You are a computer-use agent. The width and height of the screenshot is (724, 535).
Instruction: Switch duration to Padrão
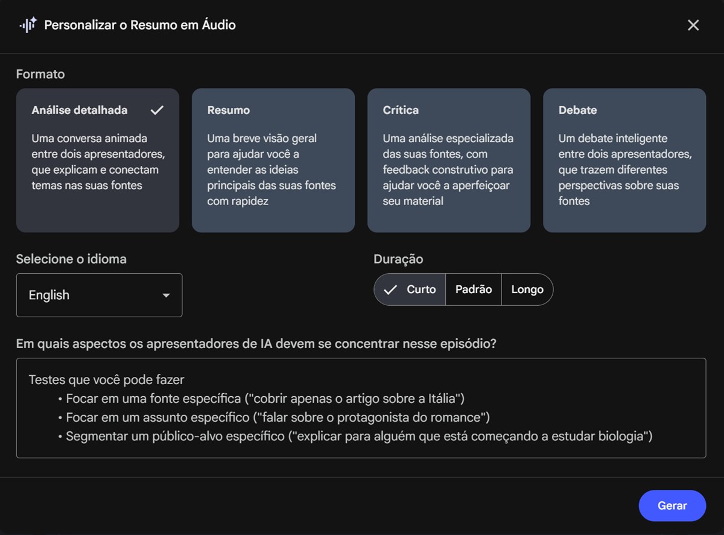coord(473,290)
